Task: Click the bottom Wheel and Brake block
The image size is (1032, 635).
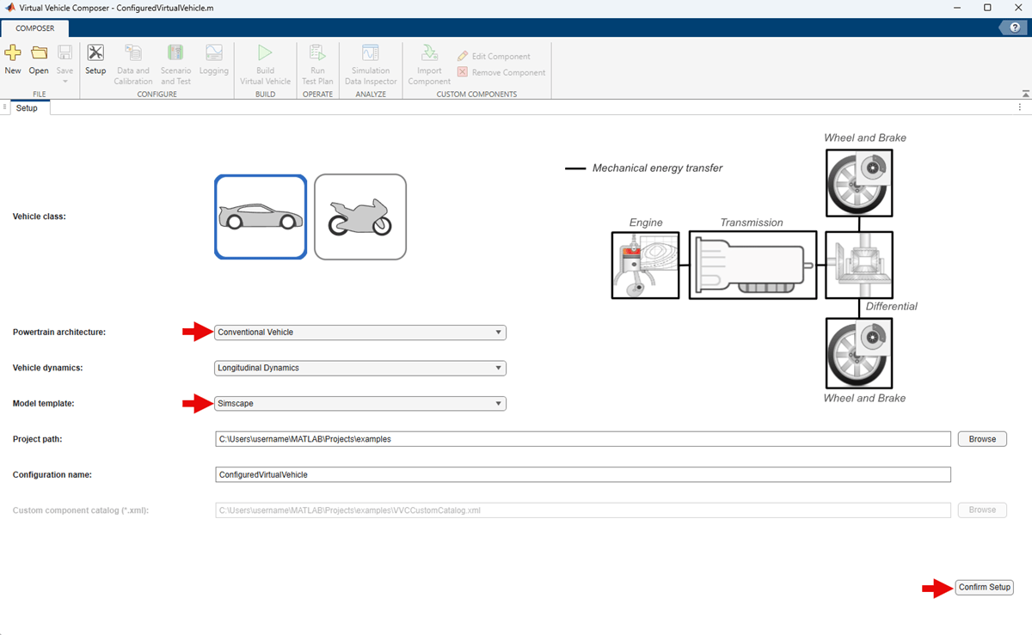Action: click(859, 351)
